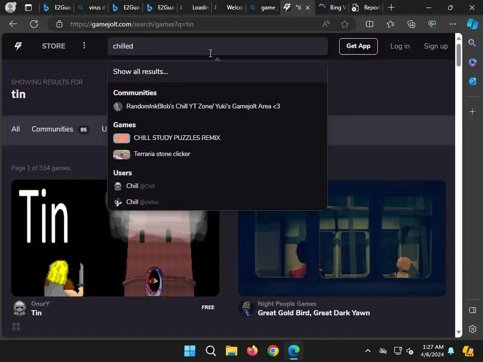Click the CHILL STUDY PUZZLES REMIX thumbnail
483x362 pixels.
pyautogui.click(x=122, y=138)
